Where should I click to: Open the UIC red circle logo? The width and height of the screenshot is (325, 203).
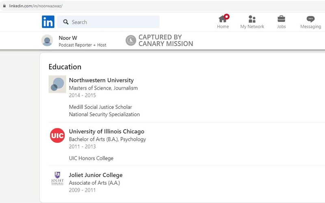[57, 136]
